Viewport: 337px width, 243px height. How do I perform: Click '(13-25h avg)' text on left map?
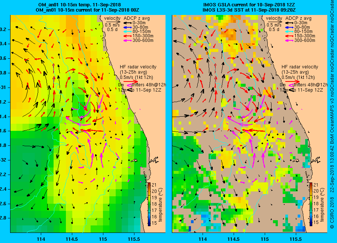click(x=133, y=72)
